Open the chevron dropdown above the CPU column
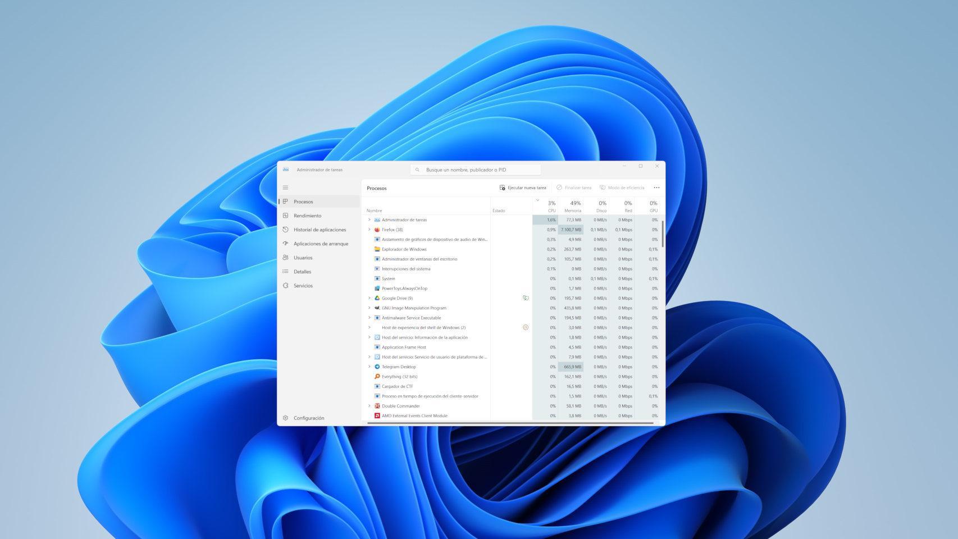 point(537,199)
